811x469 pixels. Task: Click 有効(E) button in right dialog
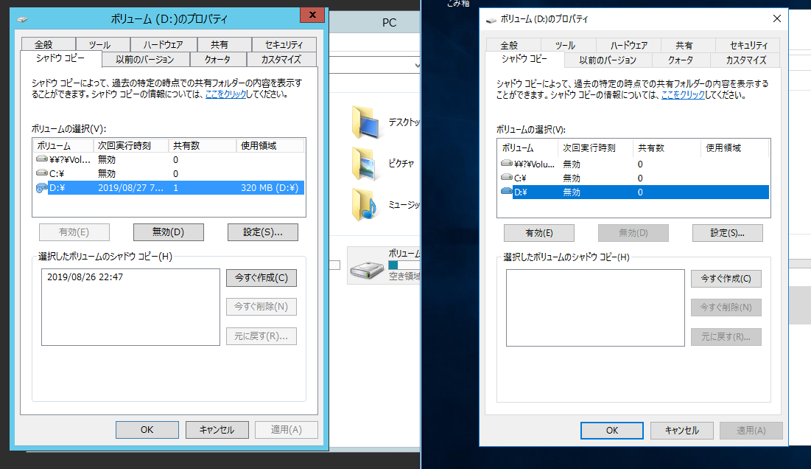539,233
